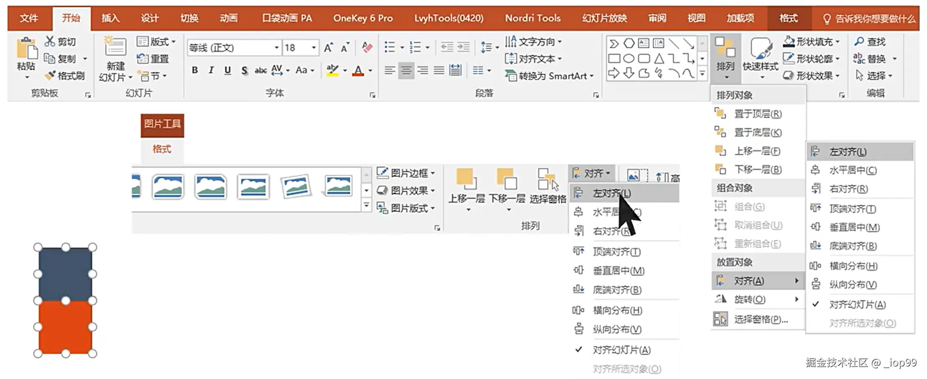
Task: Add a slide via 新建幻灯片 icon
Action: tap(115, 47)
